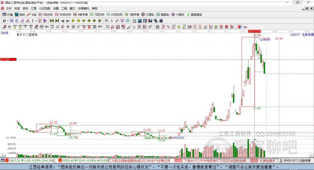The height and width of the screenshot is (170, 314).
Task: Open the 设置 menu
Action: point(56,8)
